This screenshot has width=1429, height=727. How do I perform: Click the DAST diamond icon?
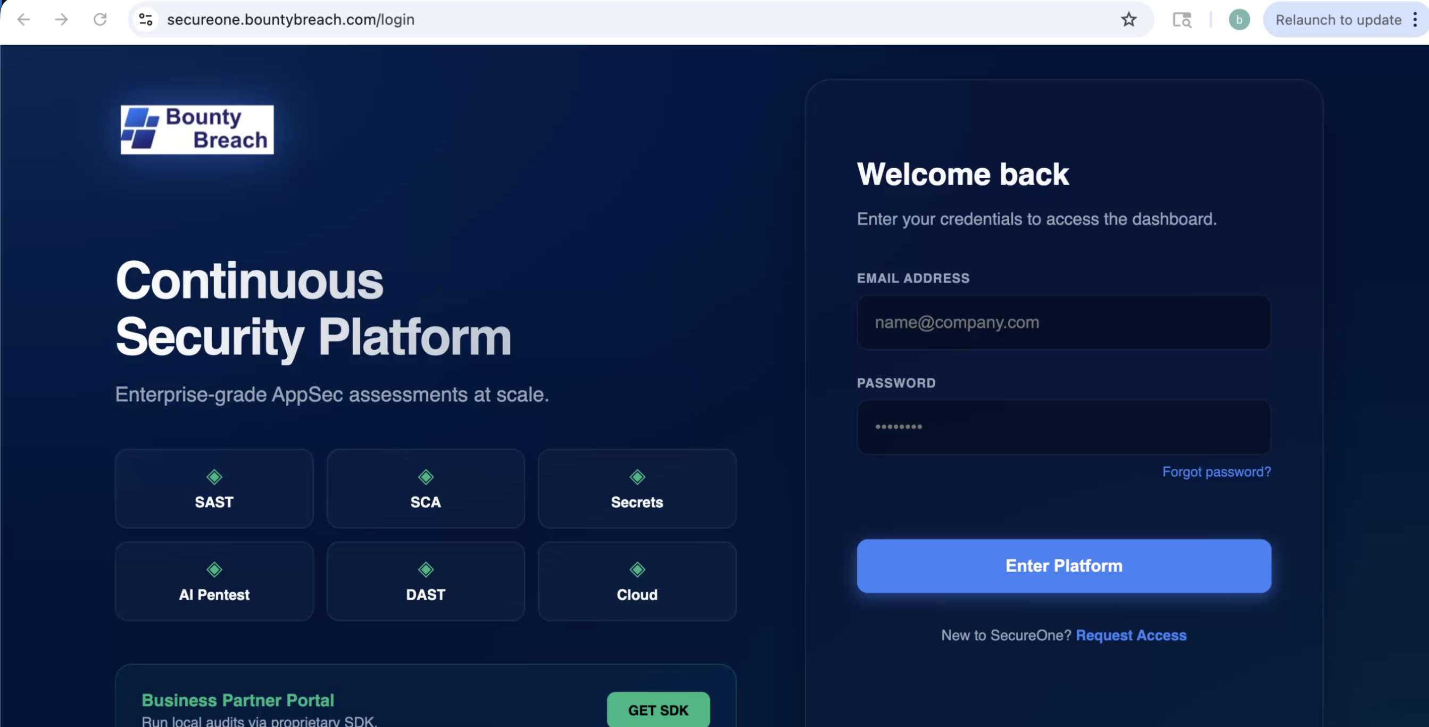(426, 569)
